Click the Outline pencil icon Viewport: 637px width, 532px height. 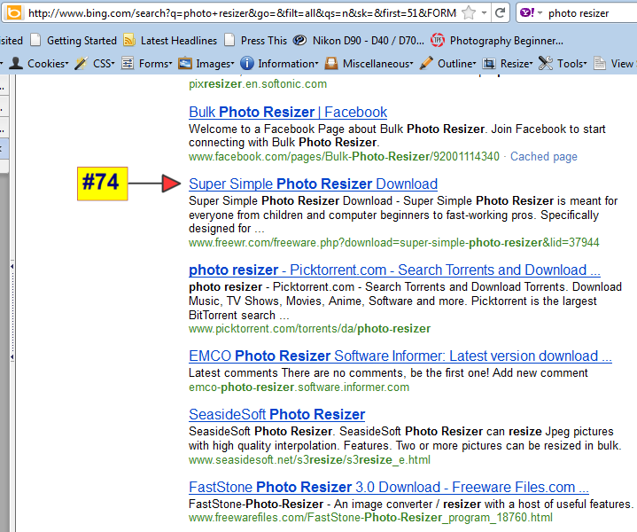click(x=426, y=64)
